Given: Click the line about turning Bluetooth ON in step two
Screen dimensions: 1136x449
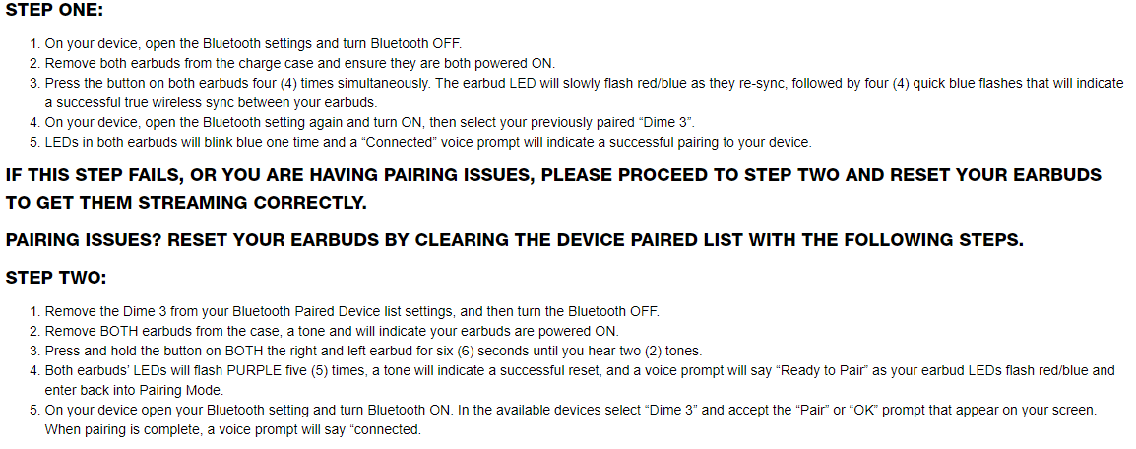Looking at the screenshot, I should pyautogui.click(x=571, y=410).
